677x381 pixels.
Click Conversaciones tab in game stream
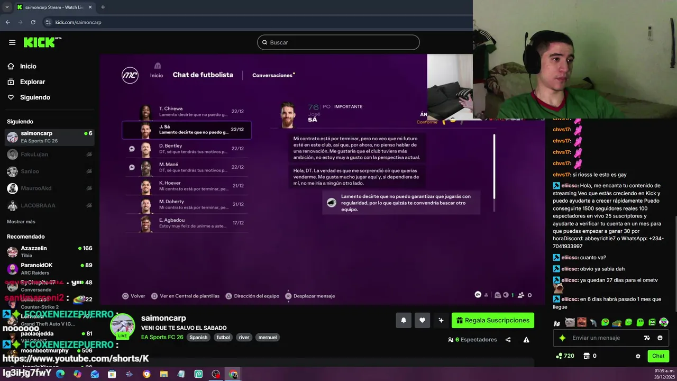[273, 75]
